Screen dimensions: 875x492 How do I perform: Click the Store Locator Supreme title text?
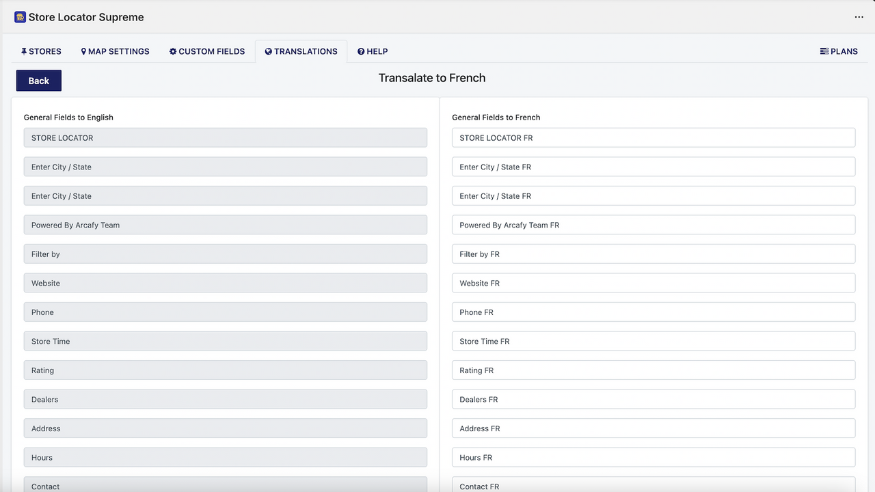pos(86,17)
